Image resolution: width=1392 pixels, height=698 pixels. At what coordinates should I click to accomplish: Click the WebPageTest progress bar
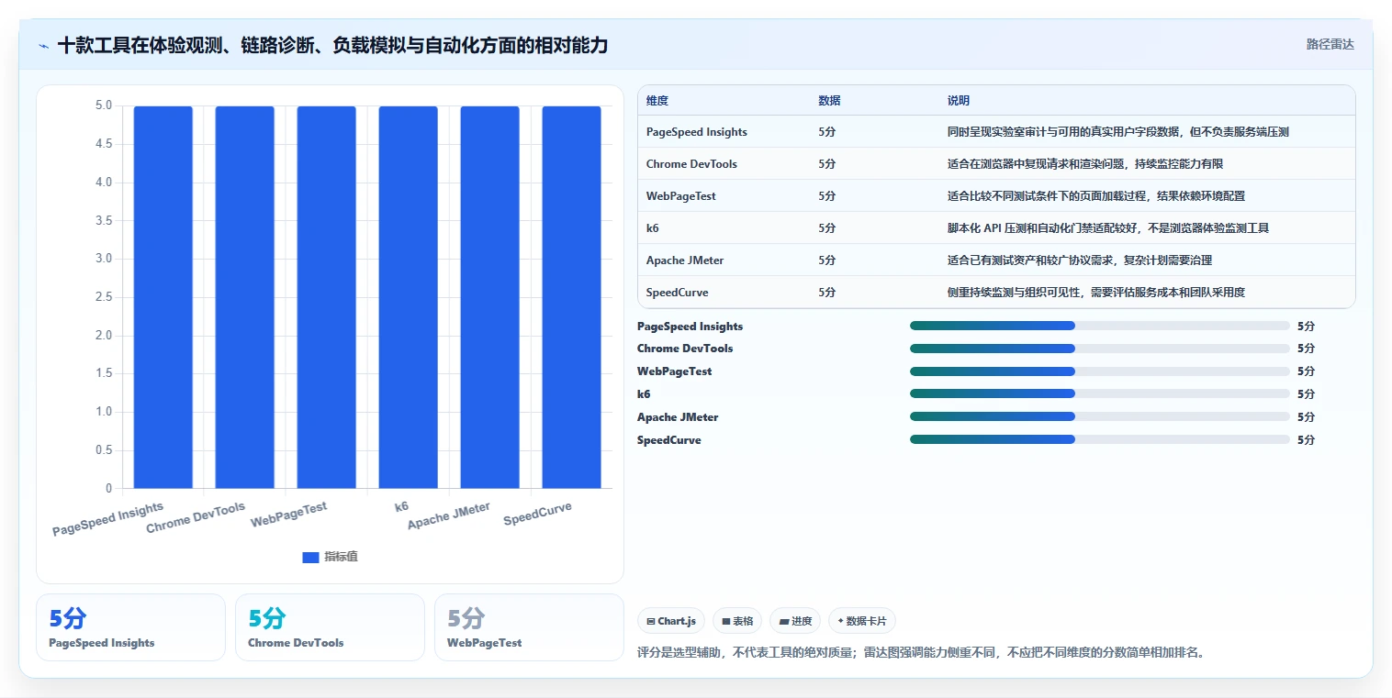[x=1100, y=371]
